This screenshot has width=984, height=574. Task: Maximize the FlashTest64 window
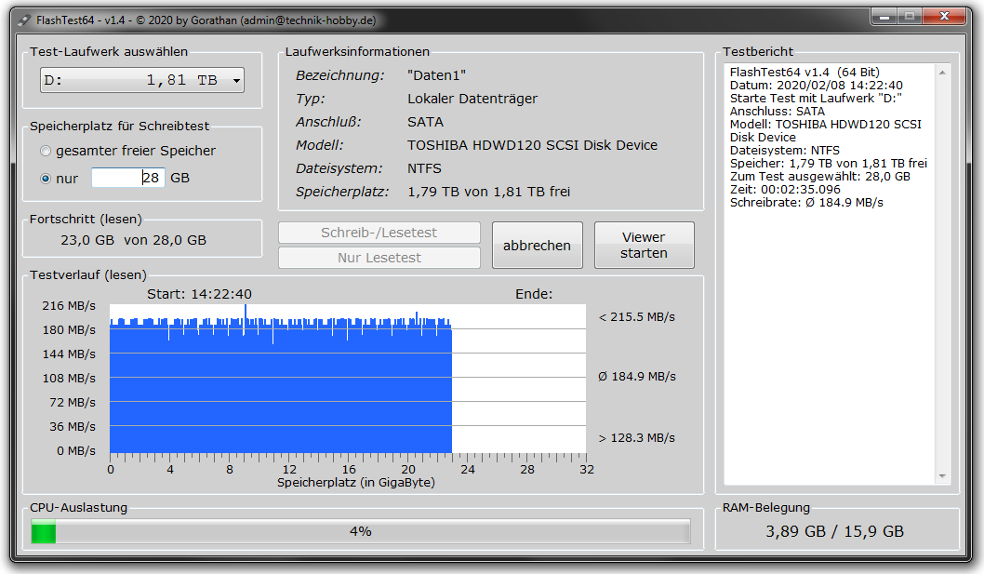(909, 16)
